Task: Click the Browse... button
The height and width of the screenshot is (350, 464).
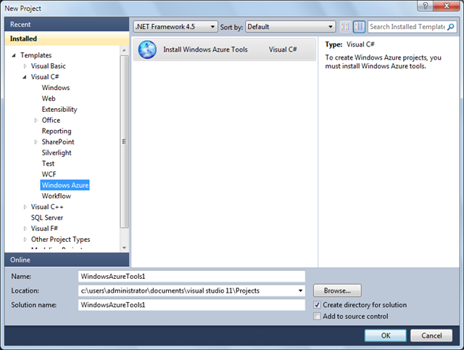Action: tap(337, 290)
